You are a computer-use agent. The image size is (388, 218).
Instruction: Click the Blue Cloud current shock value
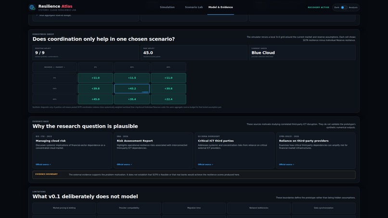(263, 53)
